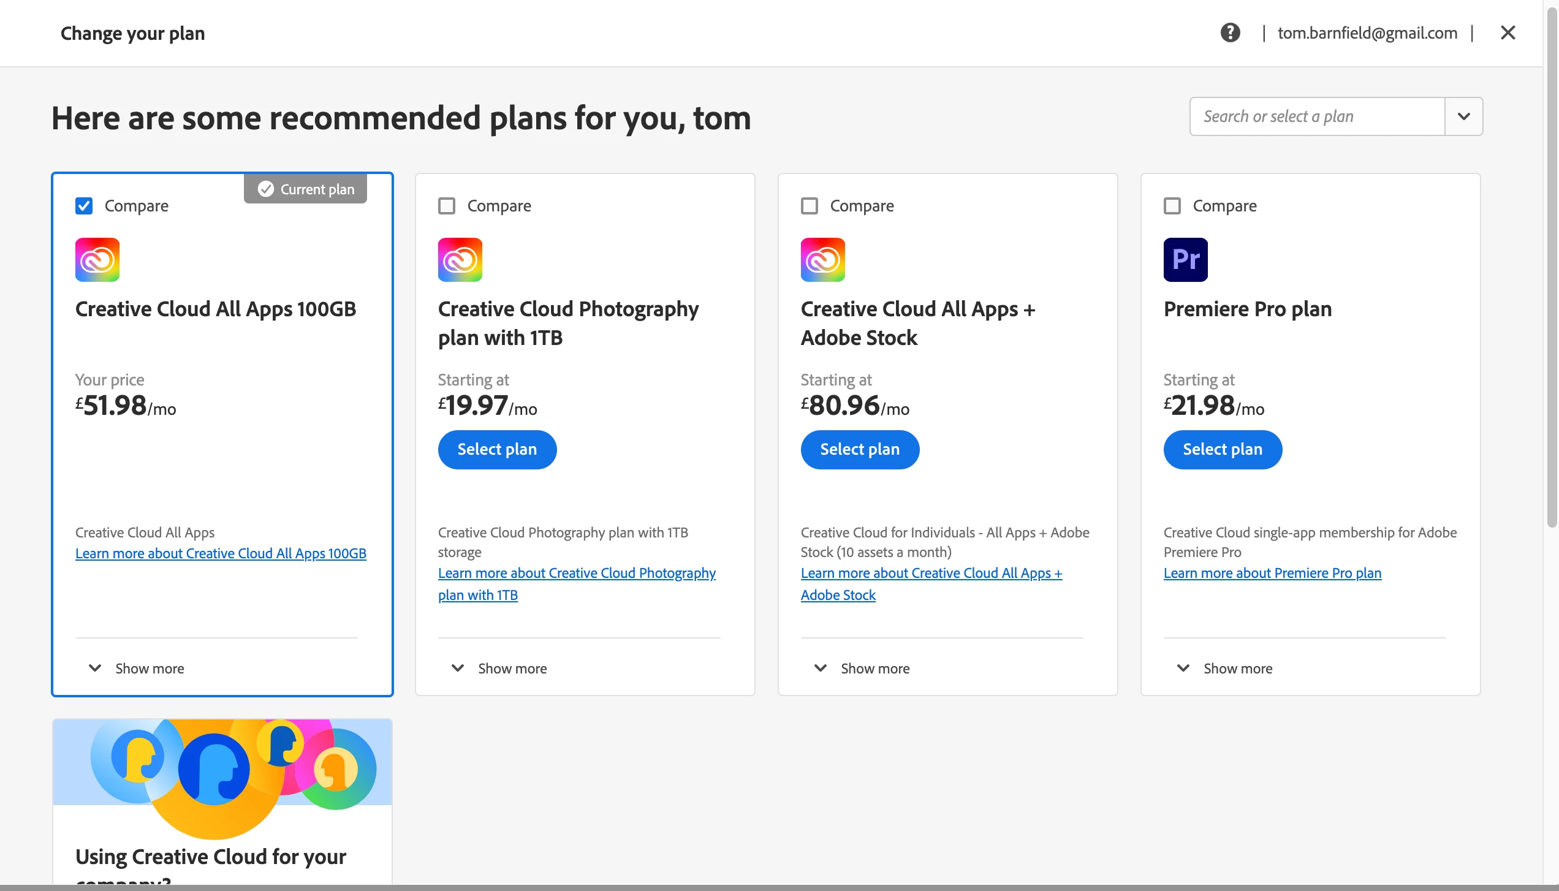The image size is (1559, 891).
Task: Click Creative Cloud icon on Photography plan card
Action: (x=460, y=260)
